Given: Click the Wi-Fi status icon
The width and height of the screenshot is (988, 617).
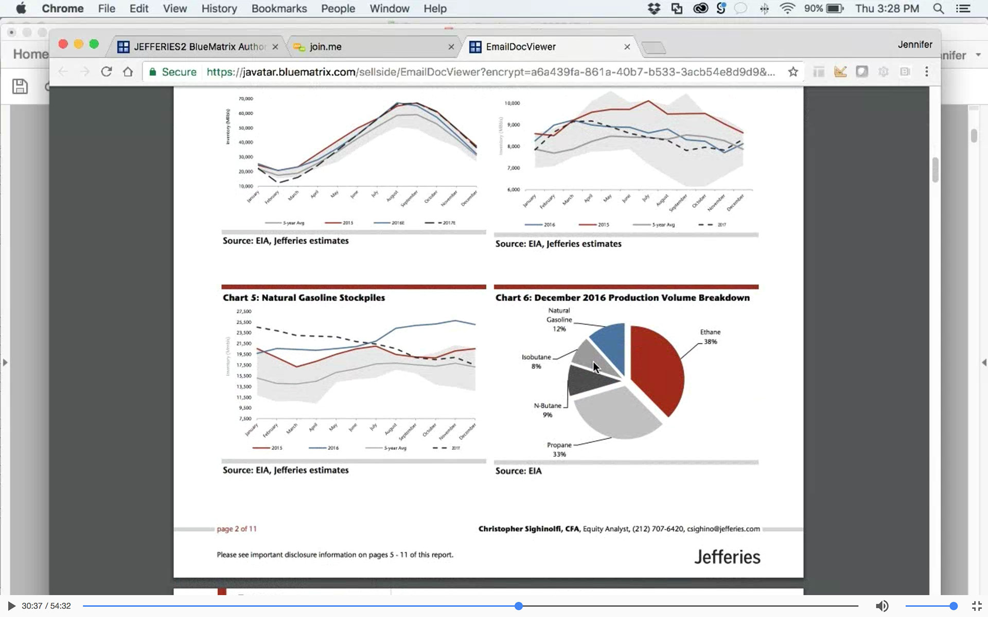Looking at the screenshot, I should tap(787, 9).
